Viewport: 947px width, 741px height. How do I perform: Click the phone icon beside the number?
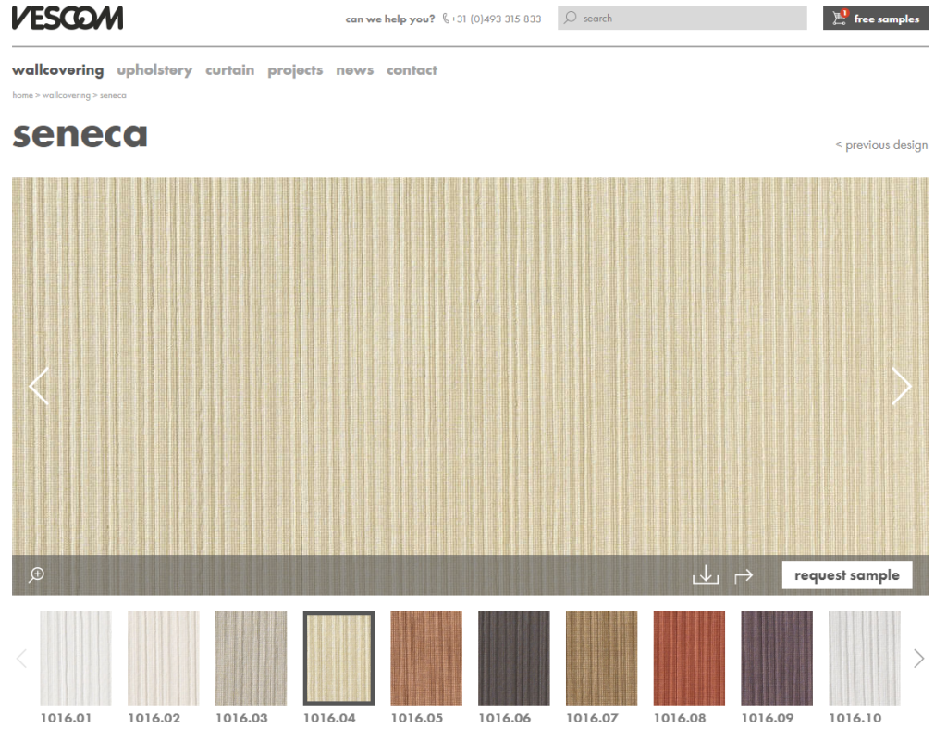[446, 19]
